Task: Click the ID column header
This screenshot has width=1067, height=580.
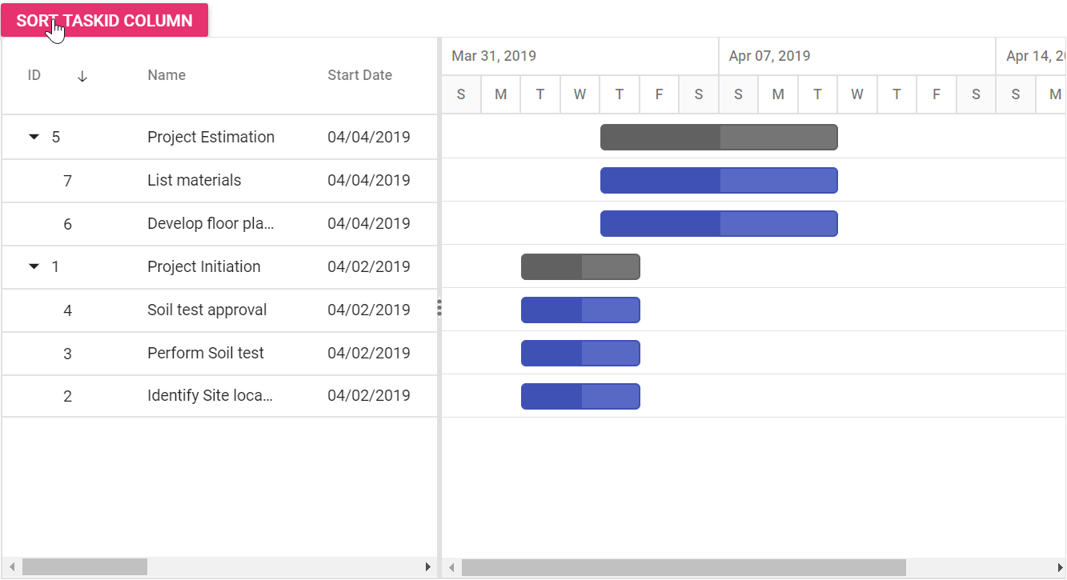Action: [x=34, y=75]
